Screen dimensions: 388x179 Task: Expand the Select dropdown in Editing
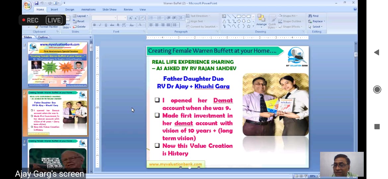tap(315, 27)
